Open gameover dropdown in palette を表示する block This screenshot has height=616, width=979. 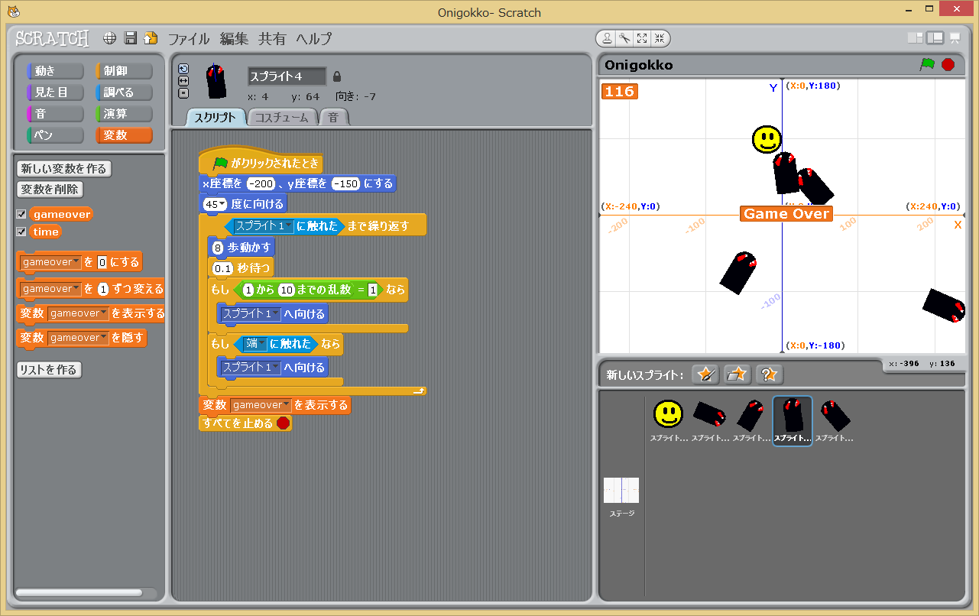tap(78, 313)
